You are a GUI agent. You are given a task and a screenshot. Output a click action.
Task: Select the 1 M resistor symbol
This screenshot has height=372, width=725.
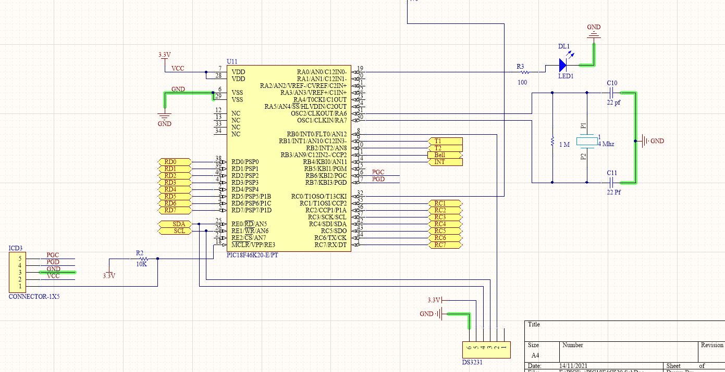[552, 141]
